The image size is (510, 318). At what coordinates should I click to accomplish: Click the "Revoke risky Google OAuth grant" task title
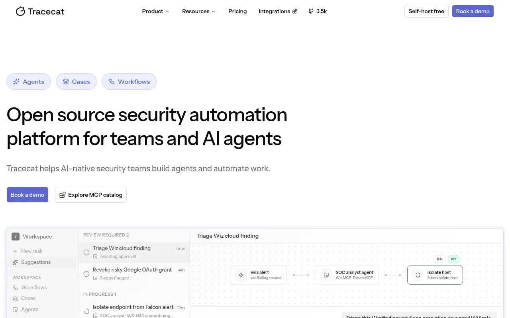point(132,270)
